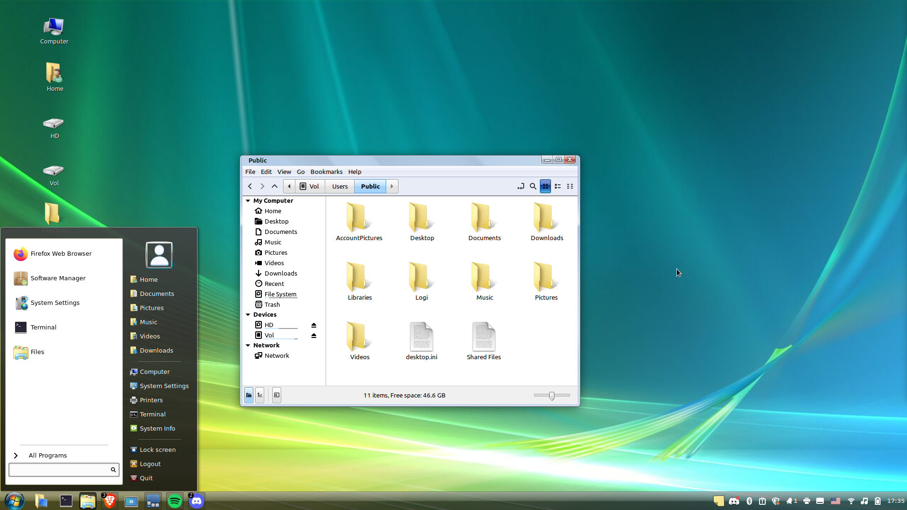Collapse the Devices section
This screenshot has width=907, height=510.
(248, 315)
